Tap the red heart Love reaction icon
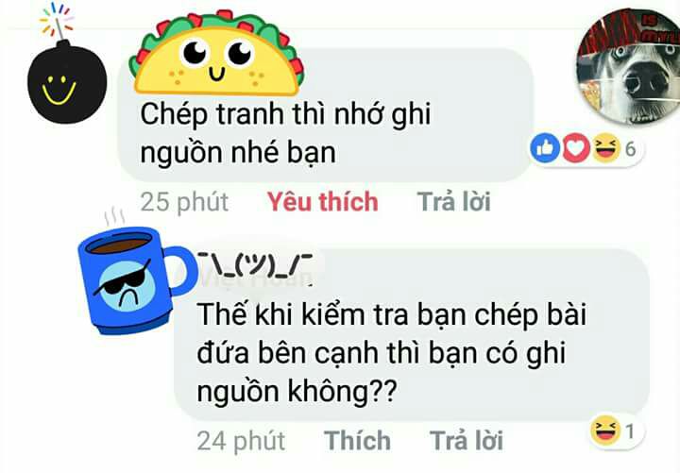This screenshot has height=473, width=680. [576, 148]
